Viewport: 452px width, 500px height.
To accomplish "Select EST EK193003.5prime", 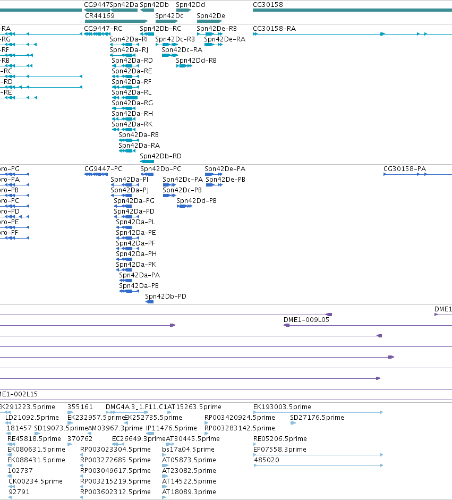I will [x=318, y=412].
